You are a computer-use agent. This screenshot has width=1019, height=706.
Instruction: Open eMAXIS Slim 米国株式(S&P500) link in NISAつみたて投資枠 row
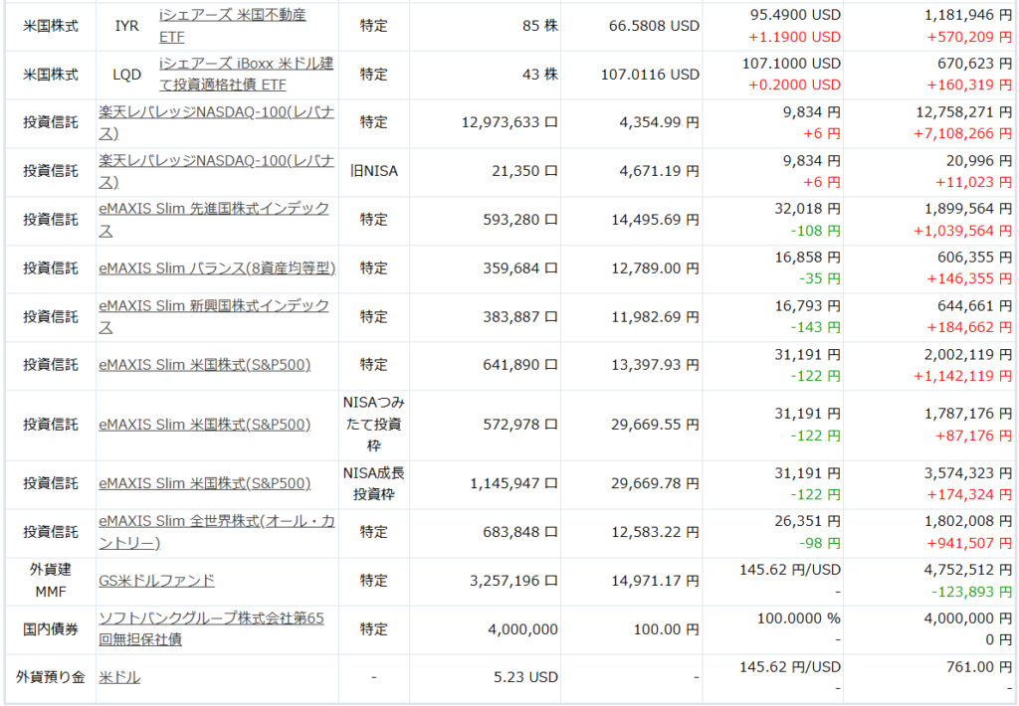[205, 425]
